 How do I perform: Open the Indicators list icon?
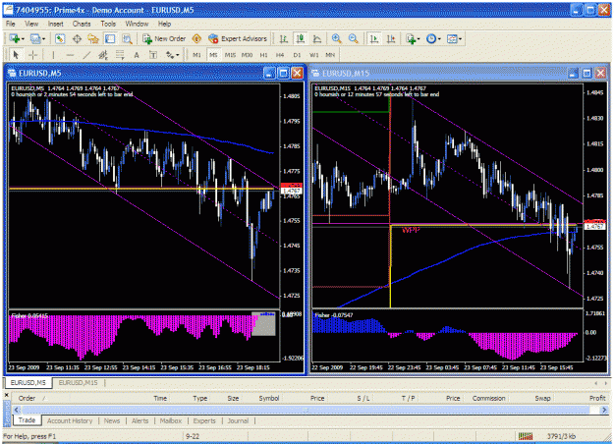(411, 38)
